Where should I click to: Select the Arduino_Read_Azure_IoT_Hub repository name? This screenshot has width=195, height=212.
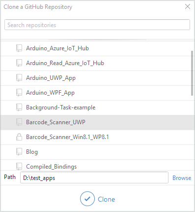pos(65,63)
